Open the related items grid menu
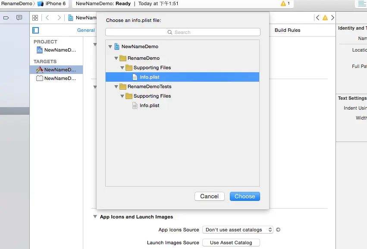367x249 pixels. click(35, 18)
